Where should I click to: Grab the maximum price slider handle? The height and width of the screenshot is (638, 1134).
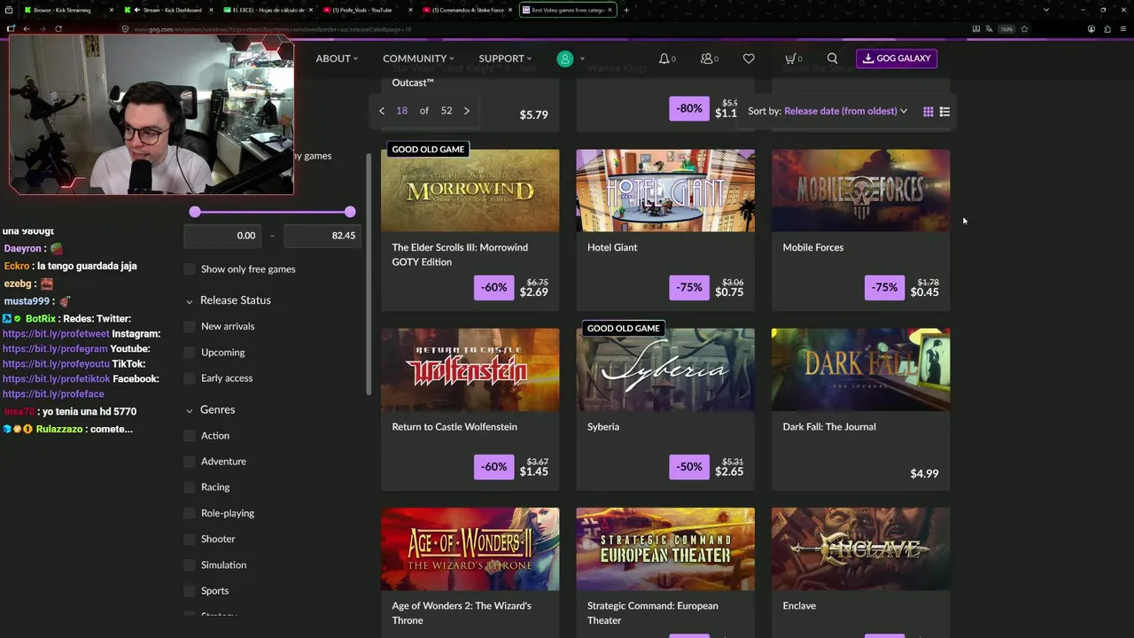[x=350, y=212]
